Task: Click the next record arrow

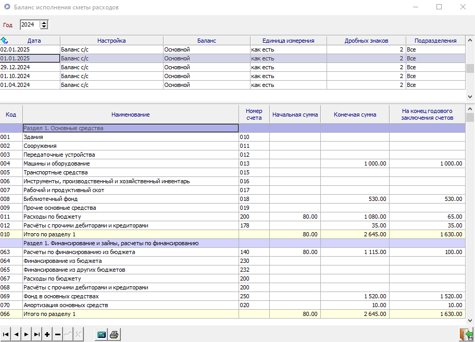Action: 27,334
